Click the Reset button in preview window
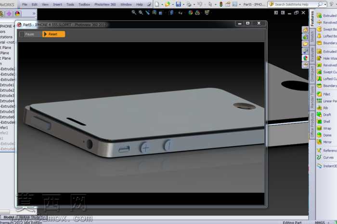337x224 pixels. (54, 34)
